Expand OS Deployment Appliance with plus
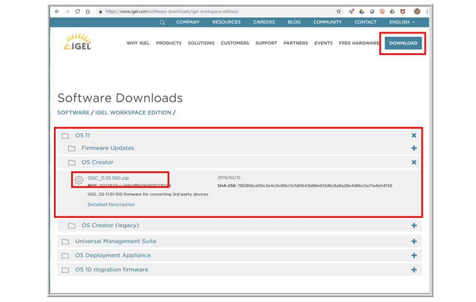The width and height of the screenshot is (476, 302). pyautogui.click(x=413, y=256)
